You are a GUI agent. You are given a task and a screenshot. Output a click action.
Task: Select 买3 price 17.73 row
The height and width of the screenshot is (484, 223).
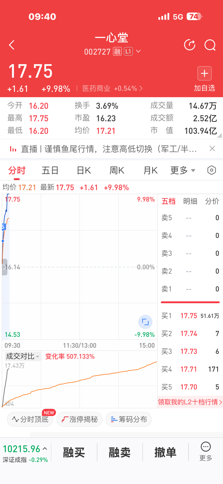click(x=190, y=352)
